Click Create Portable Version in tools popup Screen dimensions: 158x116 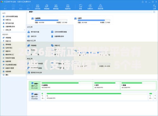tap(58, 36)
